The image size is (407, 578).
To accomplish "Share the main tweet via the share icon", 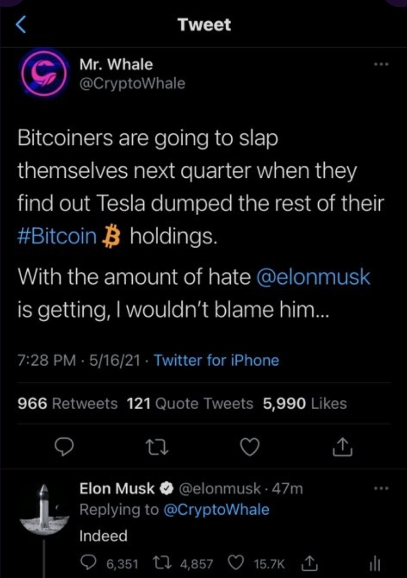I will (x=342, y=447).
